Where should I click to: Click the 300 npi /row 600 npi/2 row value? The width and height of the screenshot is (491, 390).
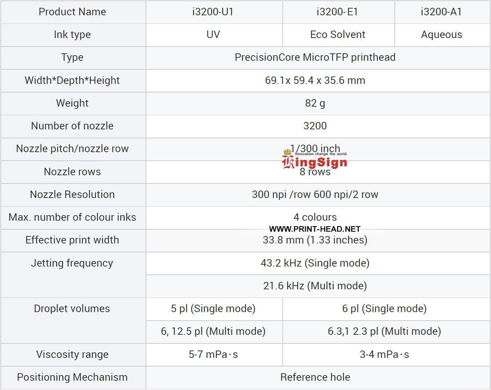point(315,195)
